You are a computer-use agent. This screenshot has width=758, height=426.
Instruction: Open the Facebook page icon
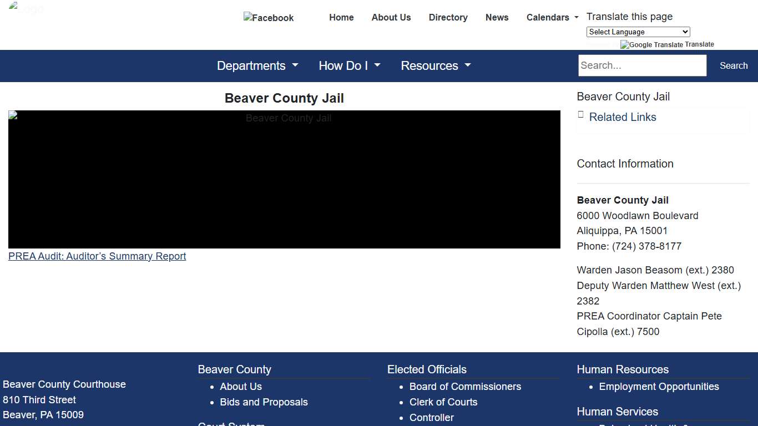click(268, 18)
